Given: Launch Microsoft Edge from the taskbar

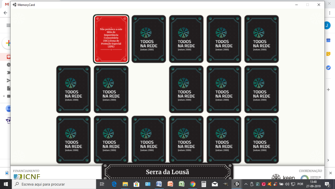Looking at the screenshot, I should pyautogui.click(x=114, y=184).
